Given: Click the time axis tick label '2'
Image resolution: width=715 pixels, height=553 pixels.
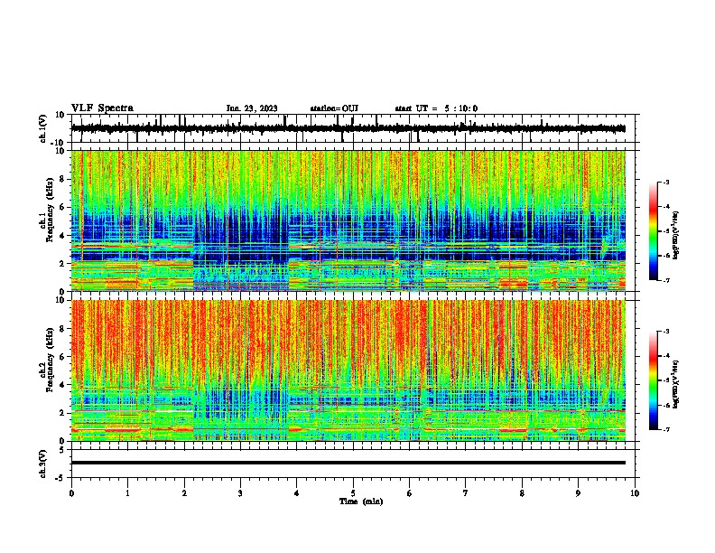Looking at the screenshot, I should 184,493.
